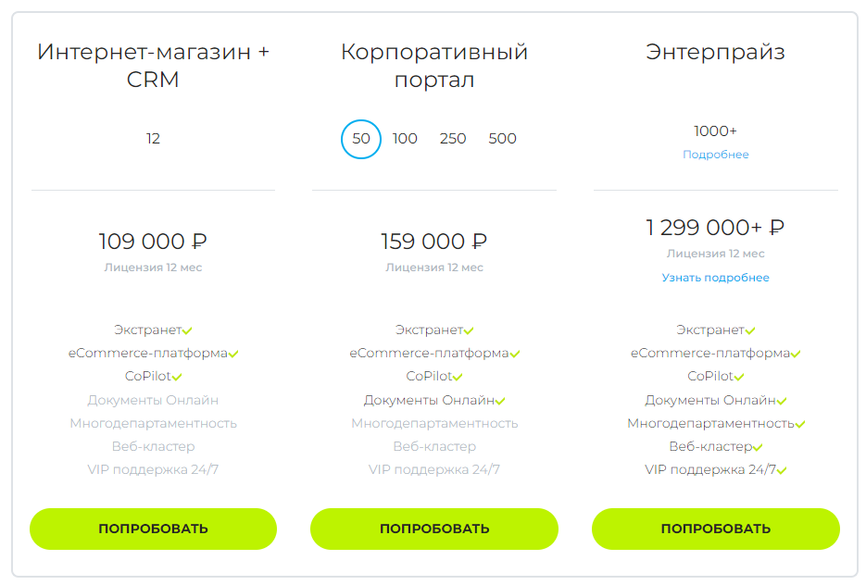Click checkmark beside eCommerce-платформа in Корпоративный портал column
The image size is (866, 585).
point(515,355)
